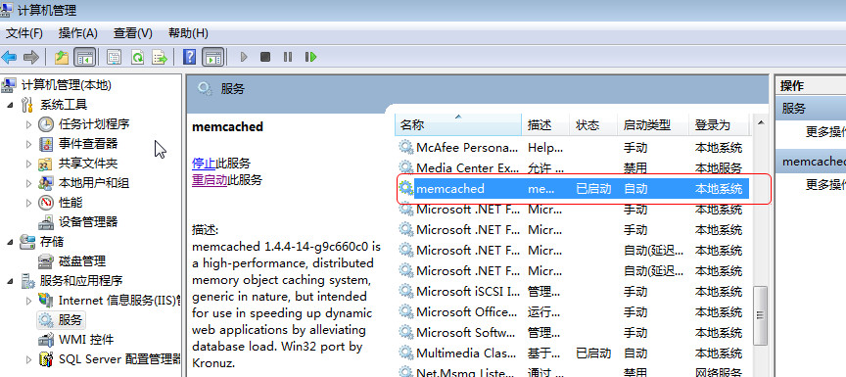
Task: Select the 共享文件夹 tree icon
Action: pyautogui.click(x=46, y=164)
